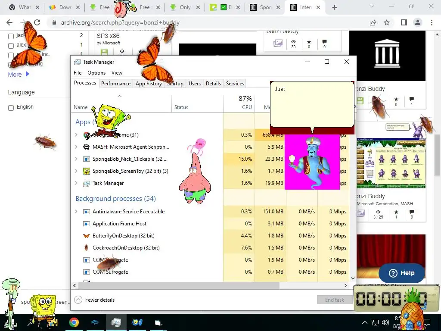Reload the archive.org page
Image resolution: width=441 pixels, height=331 pixels.
tap(37, 22)
